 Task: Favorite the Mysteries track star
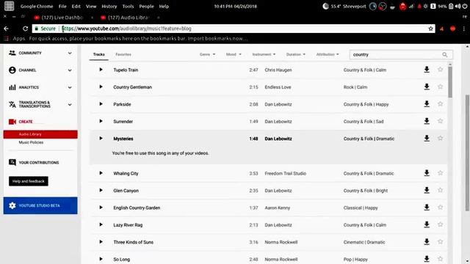pos(440,138)
